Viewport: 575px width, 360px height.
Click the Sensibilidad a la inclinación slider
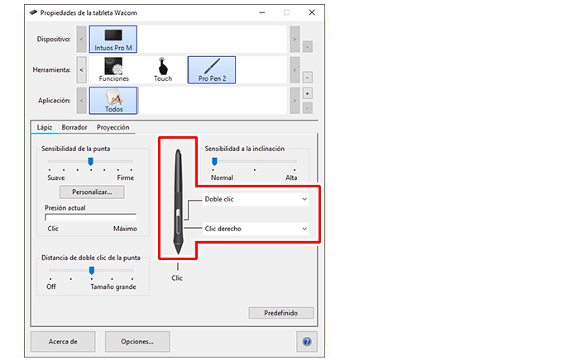tap(214, 161)
